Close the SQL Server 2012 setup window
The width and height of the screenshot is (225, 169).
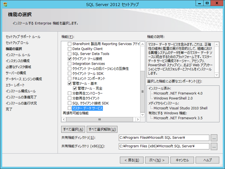[x=217, y=3]
